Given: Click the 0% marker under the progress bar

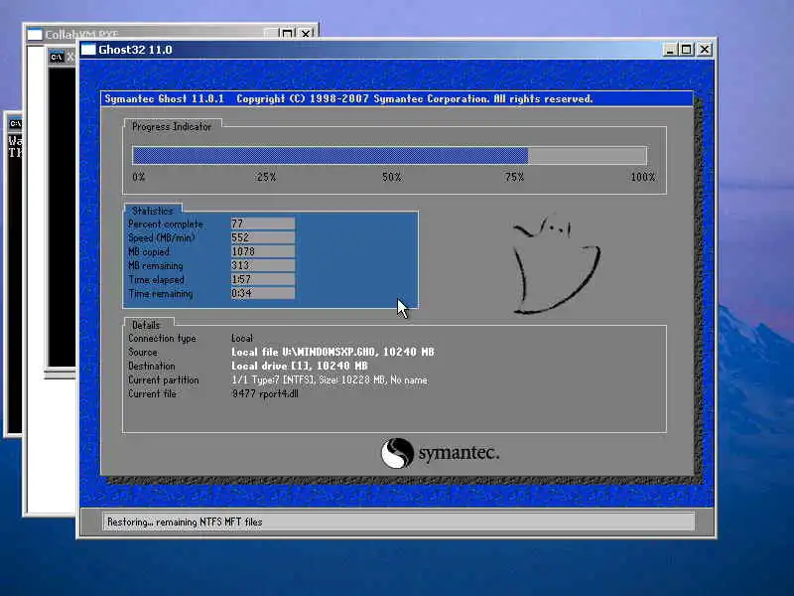Looking at the screenshot, I should pyautogui.click(x=139, y=177).
